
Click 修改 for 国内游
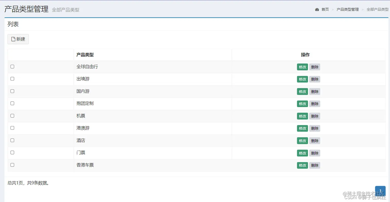coord(303,92)
